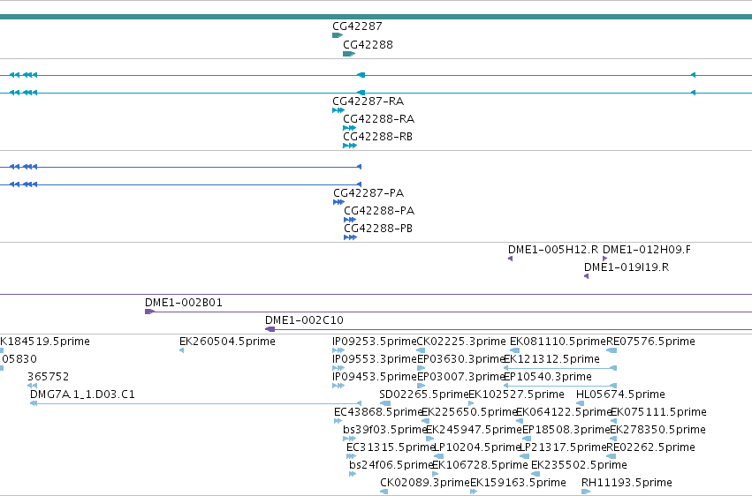The image size is (752, 496).
Task: Select the DME1-002B01 clone label
Action: (x=183, y=303)
